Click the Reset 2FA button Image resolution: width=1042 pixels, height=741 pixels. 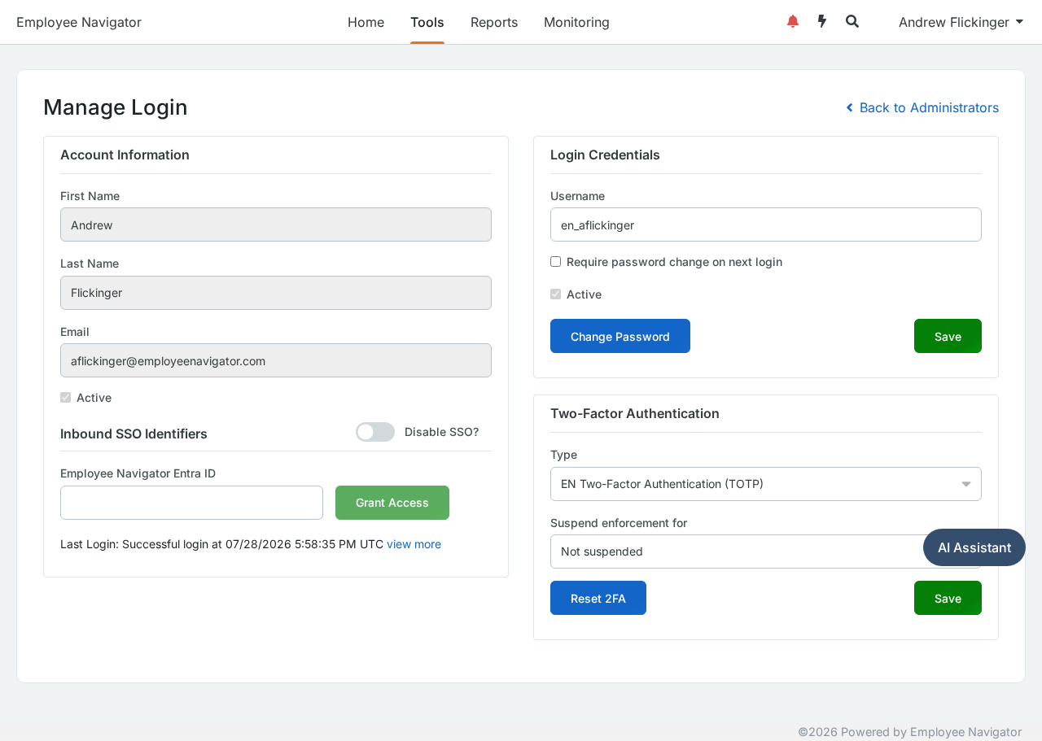pos(598,598)
